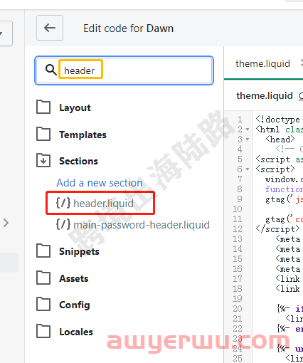This screenshot has height=363, width=303.
Task: Click the search magnifier icon
Action: pos(51,70)
